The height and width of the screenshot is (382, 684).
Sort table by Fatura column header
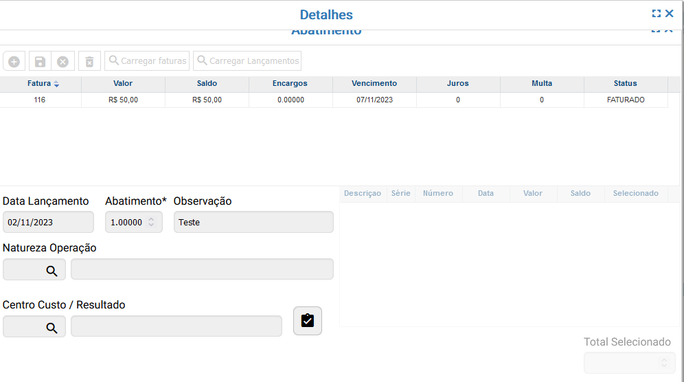tap(40, 84)
